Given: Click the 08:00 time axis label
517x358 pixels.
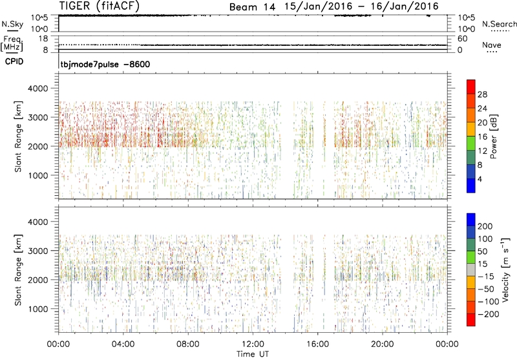Looking at the screenshot, I should pos(188,344).
